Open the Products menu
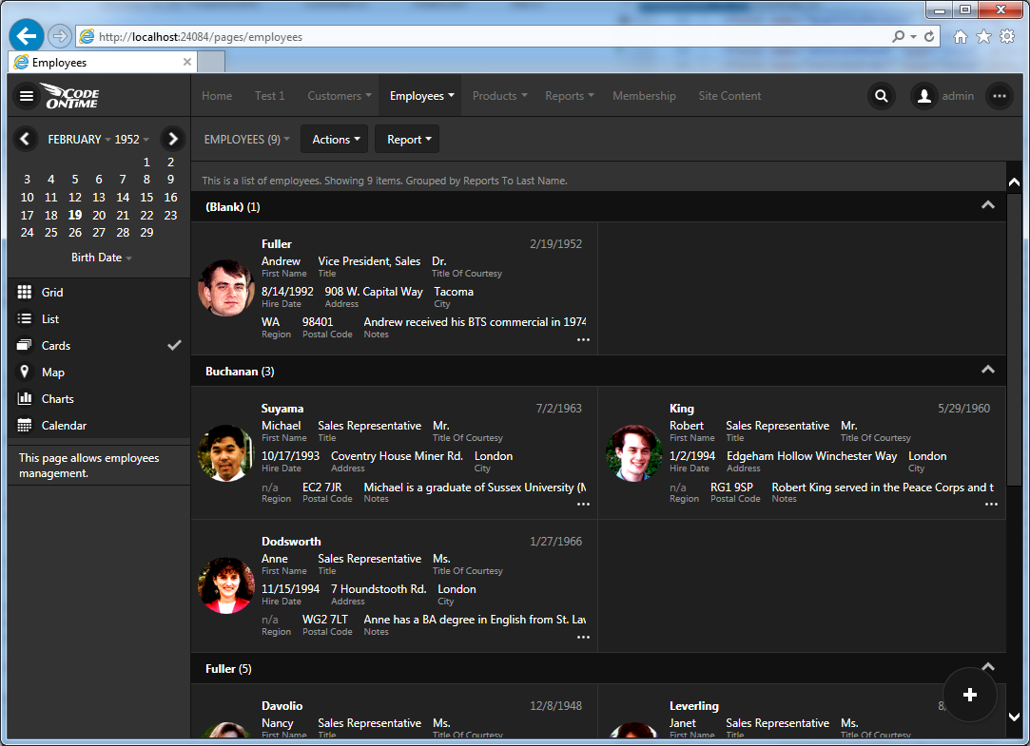Screen dimensions: 1030x746 (500, 96)
